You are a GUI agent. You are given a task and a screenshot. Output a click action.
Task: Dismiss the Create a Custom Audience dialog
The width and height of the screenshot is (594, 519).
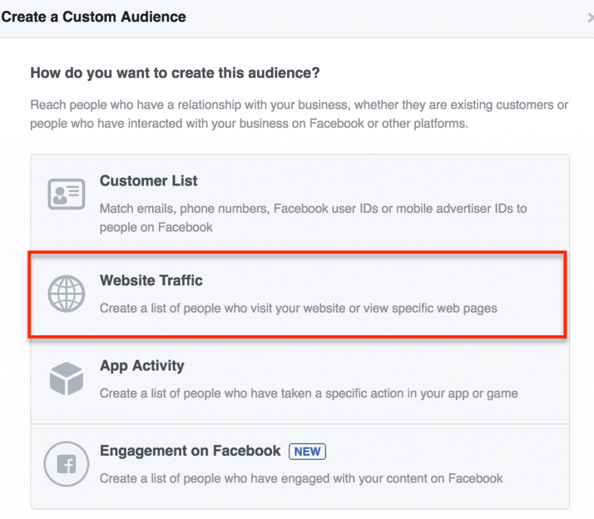pyautogui.click(x=590, y=17)
